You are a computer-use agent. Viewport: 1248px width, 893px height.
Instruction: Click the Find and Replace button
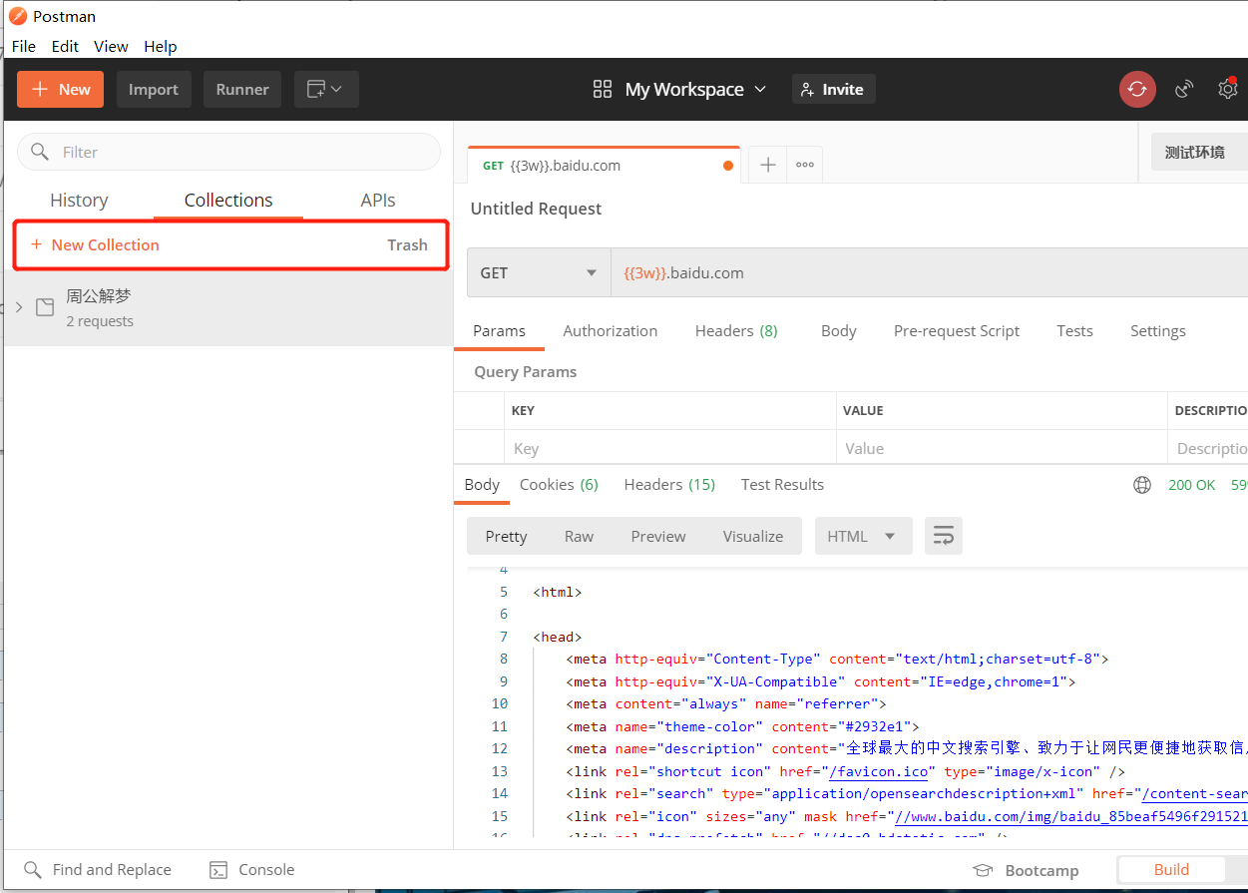pyautogui.click(x=98, y=870)
